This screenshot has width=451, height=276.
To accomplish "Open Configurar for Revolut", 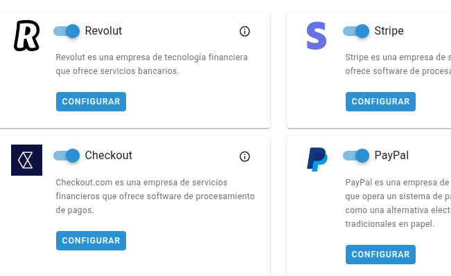I will click(91, 102).
